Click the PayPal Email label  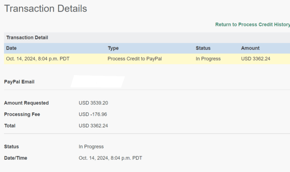tap(19, 82)
